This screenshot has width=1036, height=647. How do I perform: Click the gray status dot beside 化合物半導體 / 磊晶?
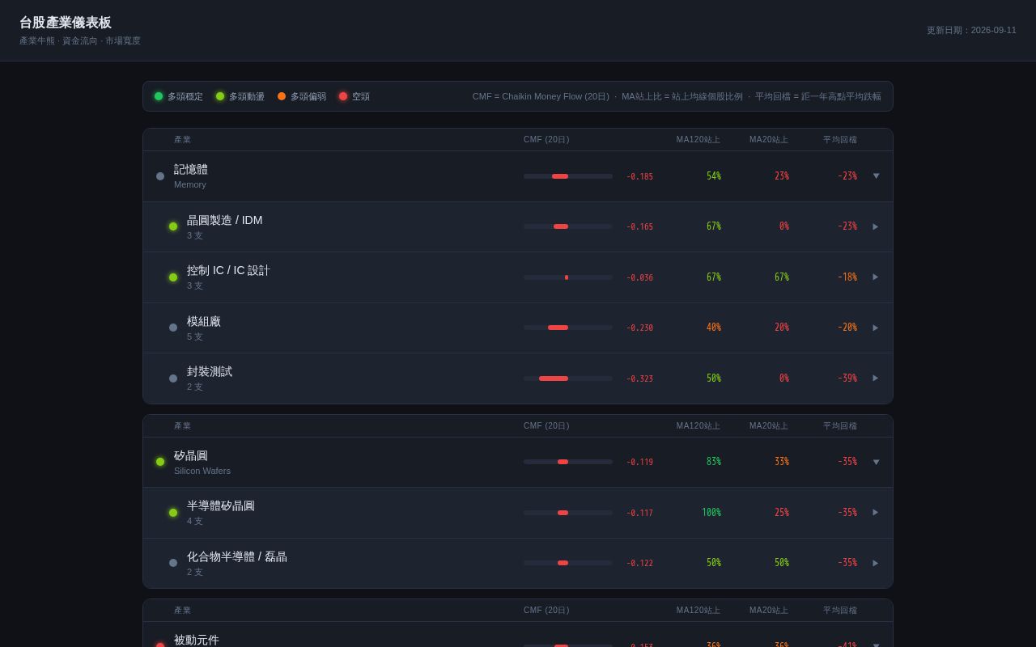click(x=173, y=563)
